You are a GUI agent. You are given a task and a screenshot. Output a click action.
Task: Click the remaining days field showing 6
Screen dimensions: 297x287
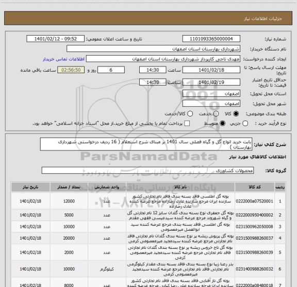click(x=111, y=70)
